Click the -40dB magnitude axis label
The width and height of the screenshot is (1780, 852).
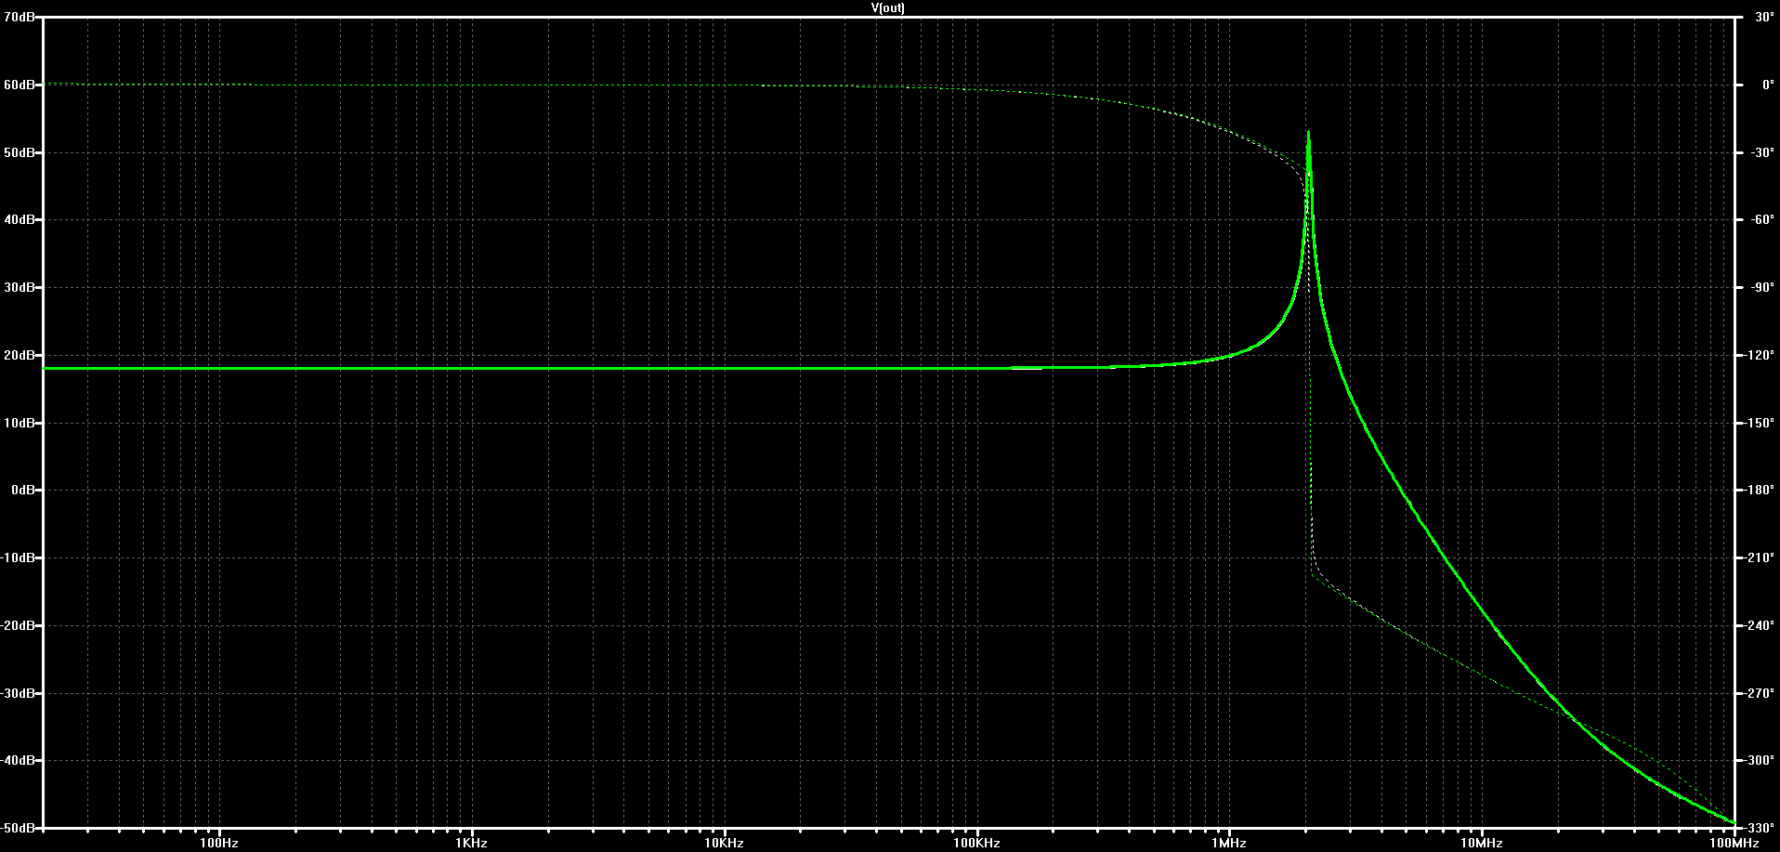pos(17,760)
